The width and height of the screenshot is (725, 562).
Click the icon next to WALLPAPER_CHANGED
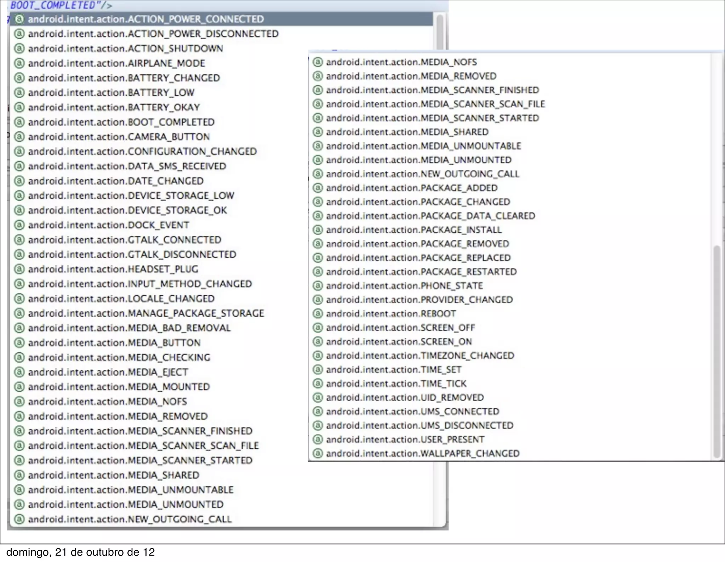tap(318, 454)
